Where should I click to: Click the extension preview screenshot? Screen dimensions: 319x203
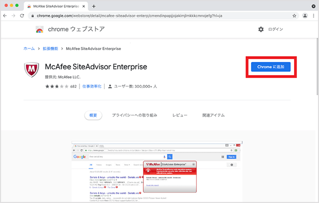coord(157,171)
